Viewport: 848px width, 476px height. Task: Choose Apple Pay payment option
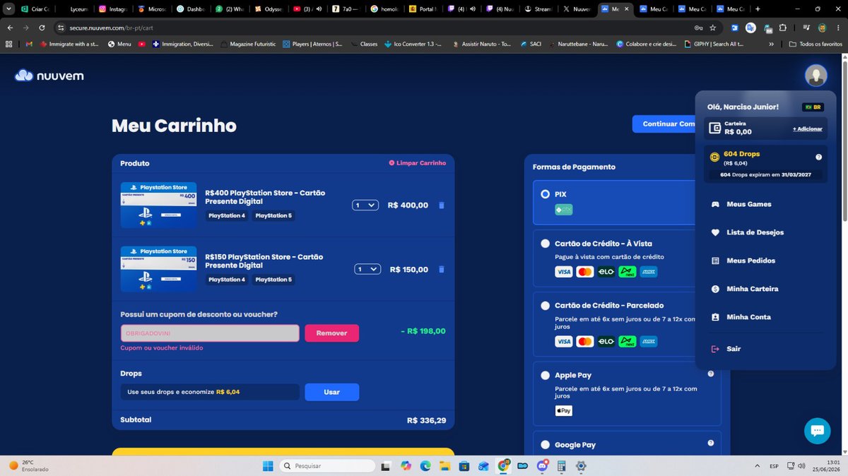pos(545,375)
